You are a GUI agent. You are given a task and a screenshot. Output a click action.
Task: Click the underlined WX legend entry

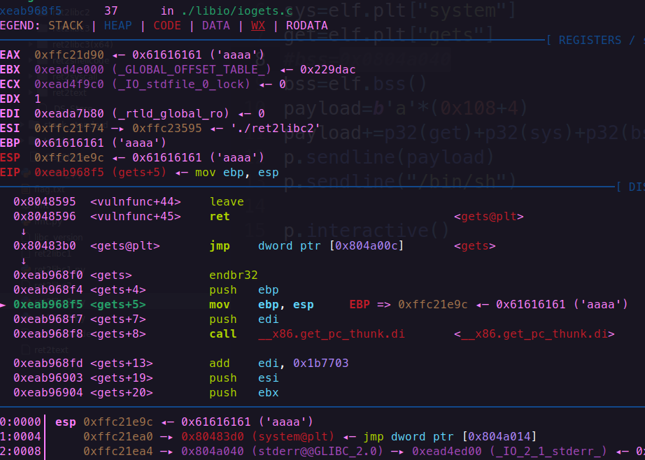click(x=258, y=25)
